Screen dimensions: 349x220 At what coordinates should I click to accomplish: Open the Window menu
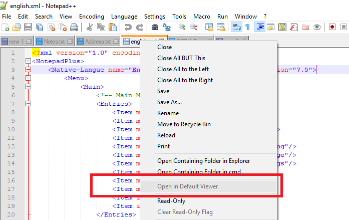(246, 17)
